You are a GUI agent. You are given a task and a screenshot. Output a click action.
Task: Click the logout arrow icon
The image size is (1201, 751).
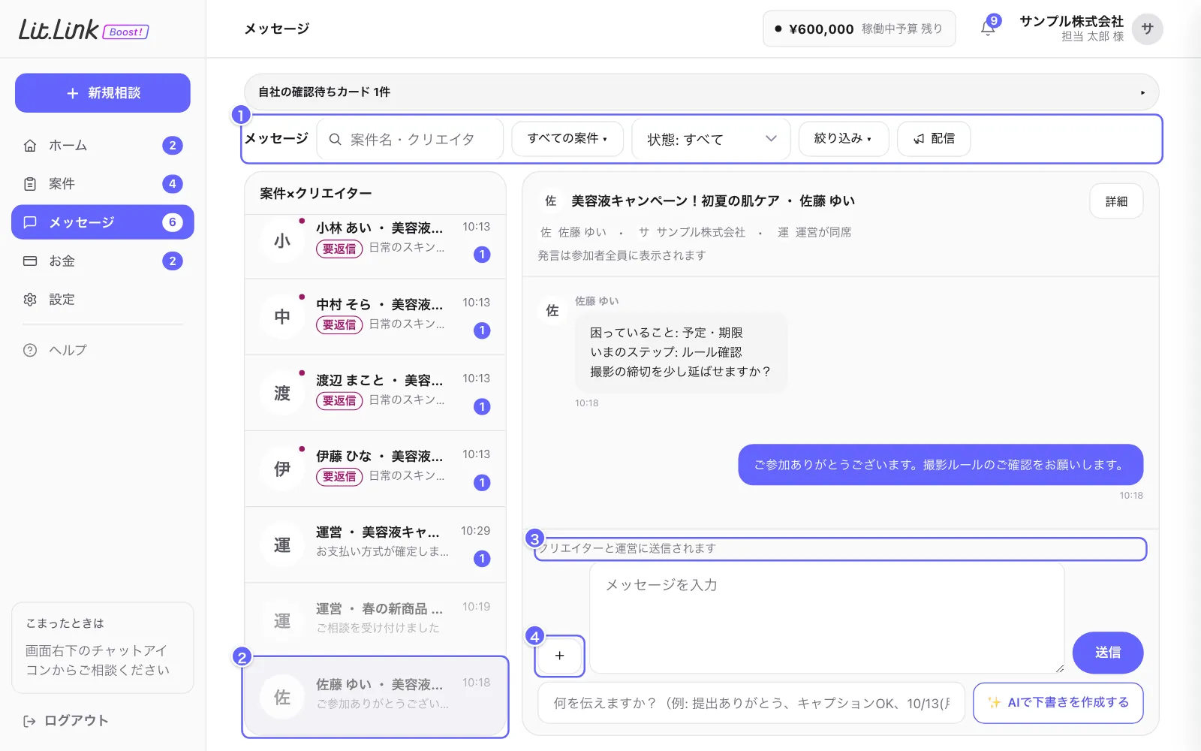click(30, 721)
